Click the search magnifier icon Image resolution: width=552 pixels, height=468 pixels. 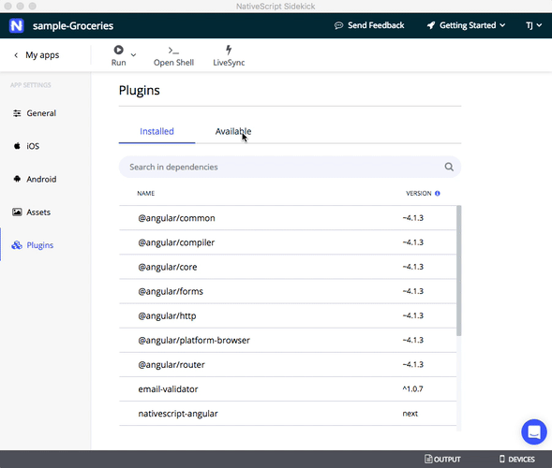449,167
